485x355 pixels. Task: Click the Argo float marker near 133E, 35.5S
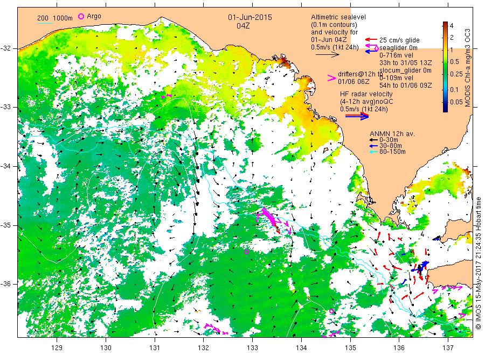(246, 252)
